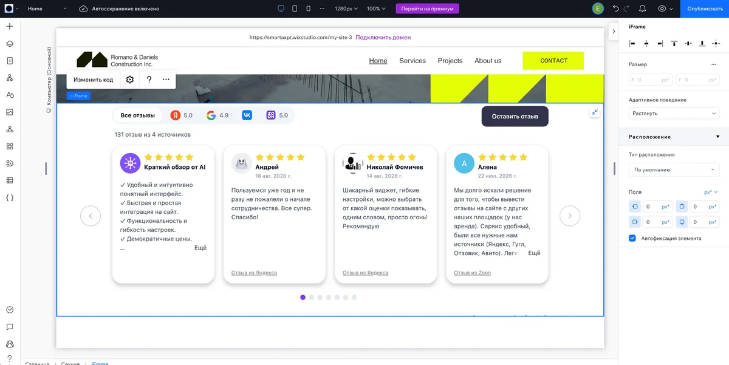Open the Размер more options dots

[714, 64]
